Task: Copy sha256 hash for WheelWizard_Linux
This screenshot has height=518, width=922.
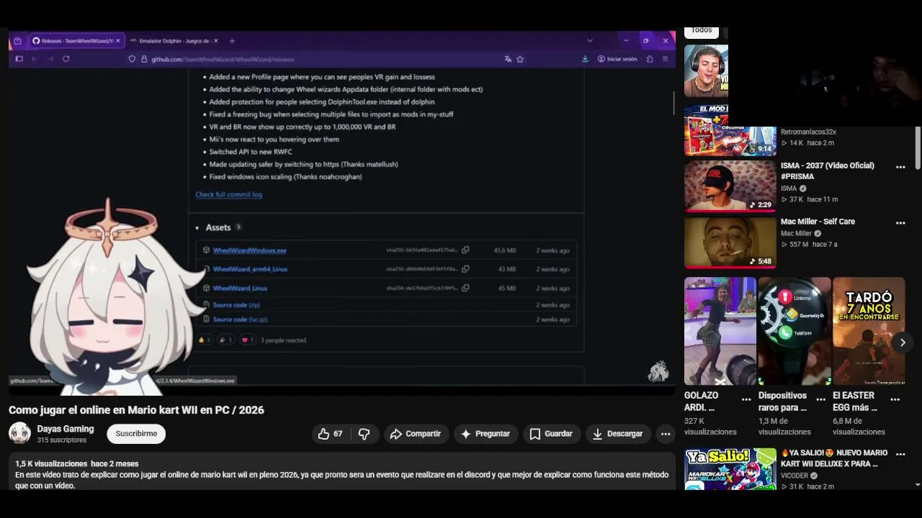Action: pyautogui.click(x=465, y=288)
